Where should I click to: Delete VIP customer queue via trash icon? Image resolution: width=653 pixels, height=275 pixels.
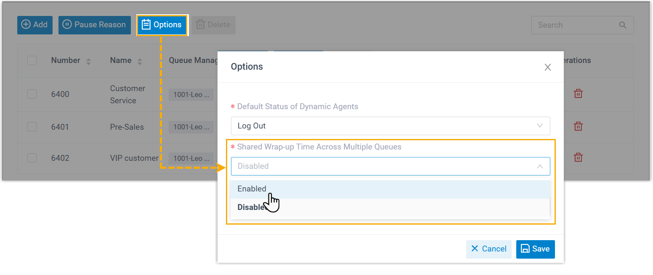click(x=579, y=157)
